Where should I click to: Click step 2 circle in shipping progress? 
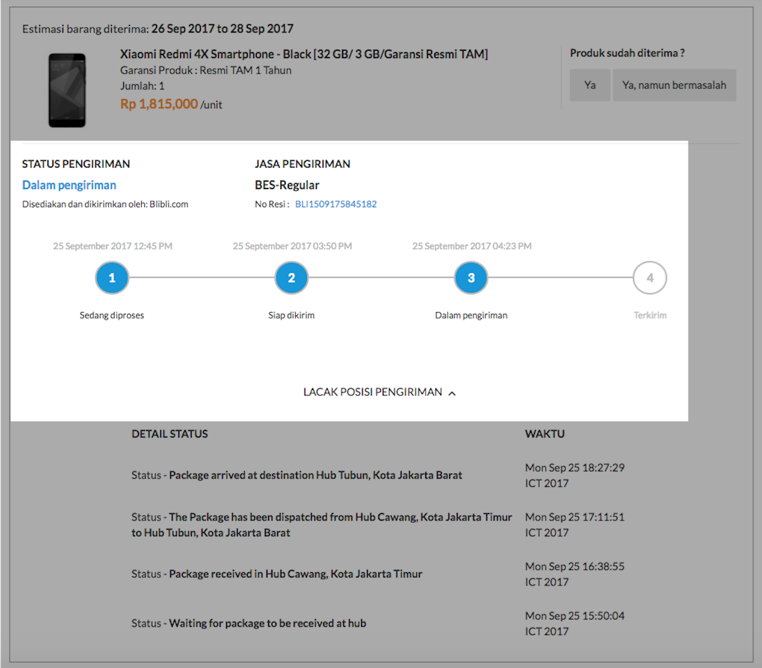coord(291,278)
